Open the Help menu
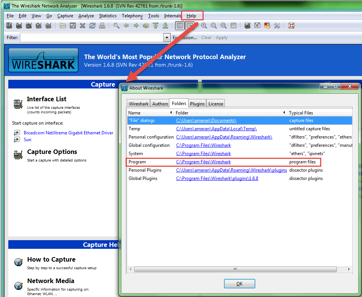 (192, 16)
